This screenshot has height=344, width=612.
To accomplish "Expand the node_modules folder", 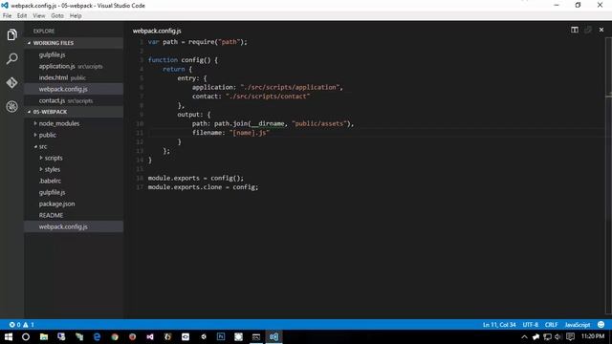I will (74, 123).
